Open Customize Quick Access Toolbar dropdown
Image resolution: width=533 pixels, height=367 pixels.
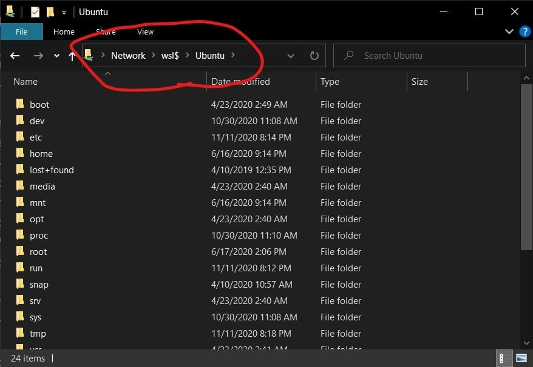coord(64,13)
